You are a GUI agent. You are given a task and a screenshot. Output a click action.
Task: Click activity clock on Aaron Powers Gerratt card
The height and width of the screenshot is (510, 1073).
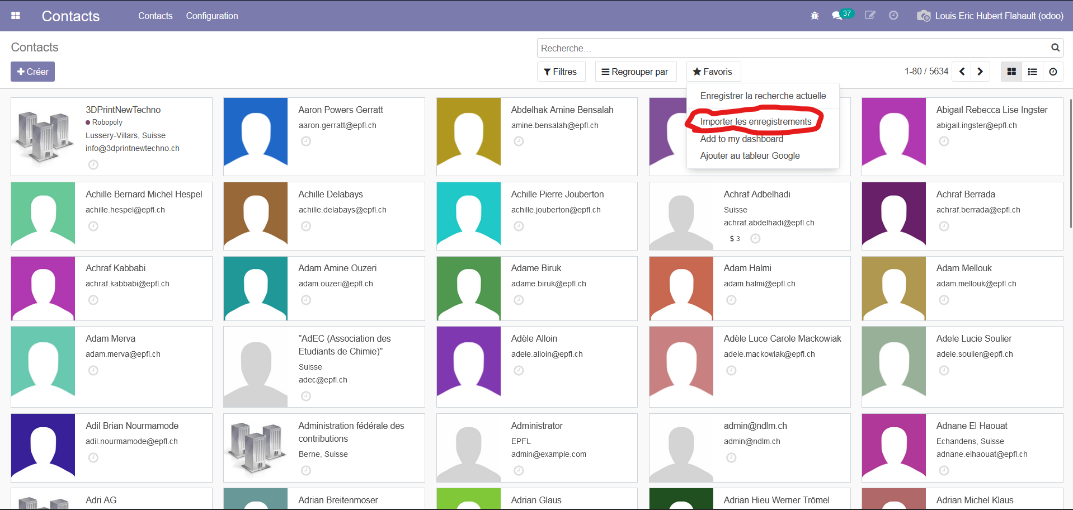click(x=306, y=141)
